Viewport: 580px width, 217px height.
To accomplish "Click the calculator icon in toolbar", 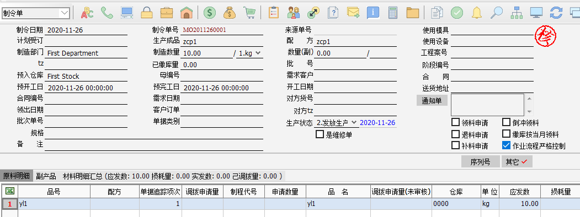I will click(392, 13).
